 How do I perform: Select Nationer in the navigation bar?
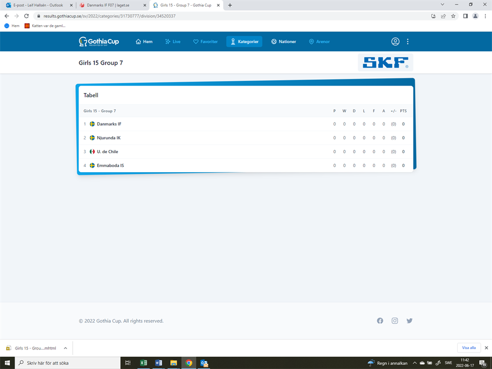(283, 42)
